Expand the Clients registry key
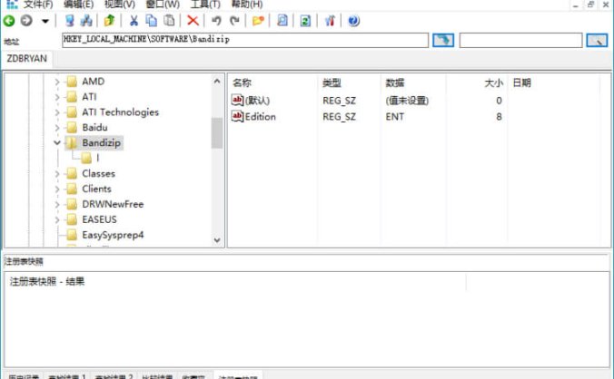The image size is (614, 379). (57, 189)
